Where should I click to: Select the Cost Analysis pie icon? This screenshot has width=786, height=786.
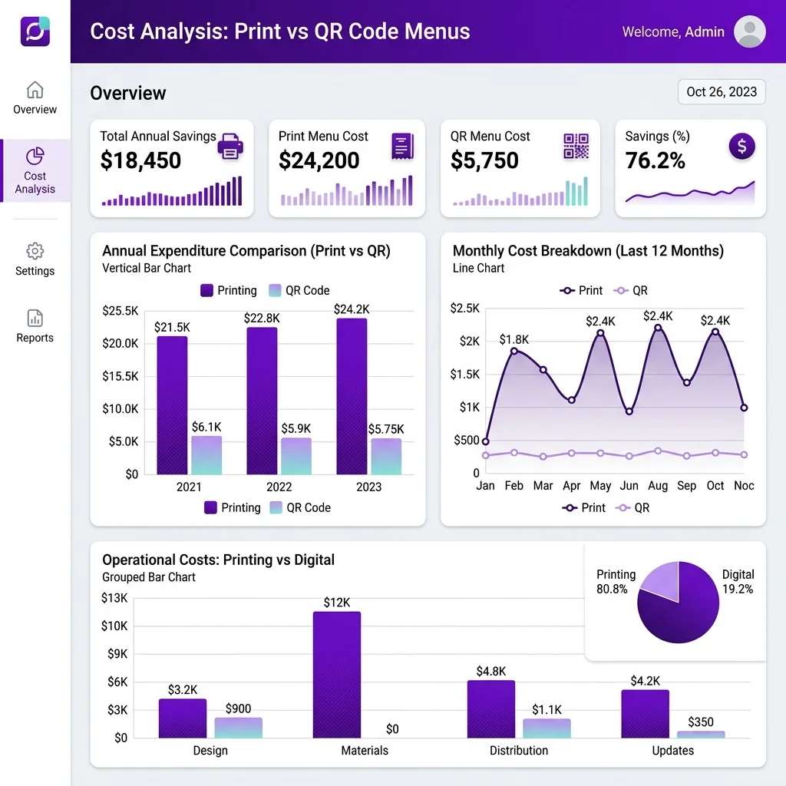pyautogui.click(x=35, y=156)
